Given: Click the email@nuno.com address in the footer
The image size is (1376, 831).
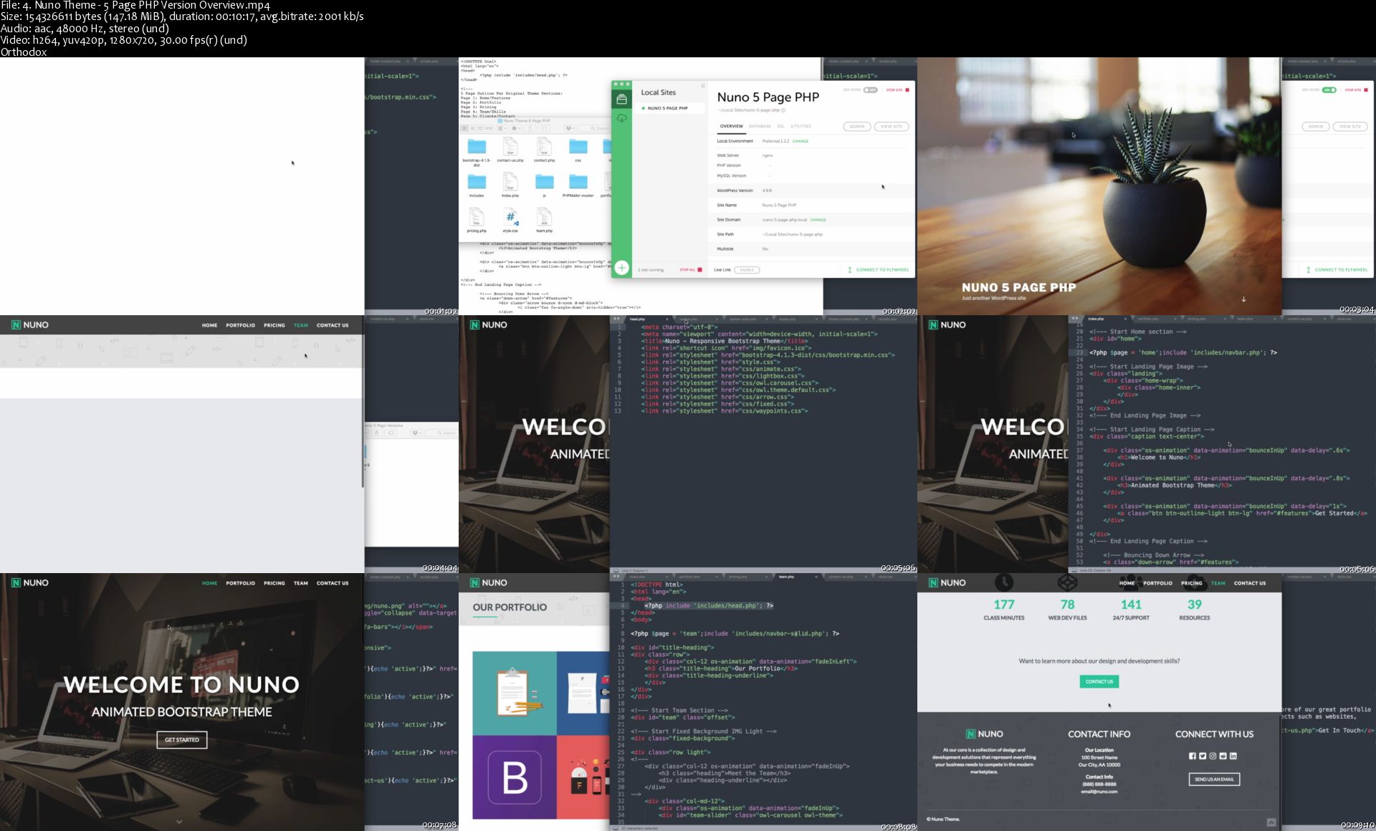Looking at the screenshot, I should tap(1099, 792).
